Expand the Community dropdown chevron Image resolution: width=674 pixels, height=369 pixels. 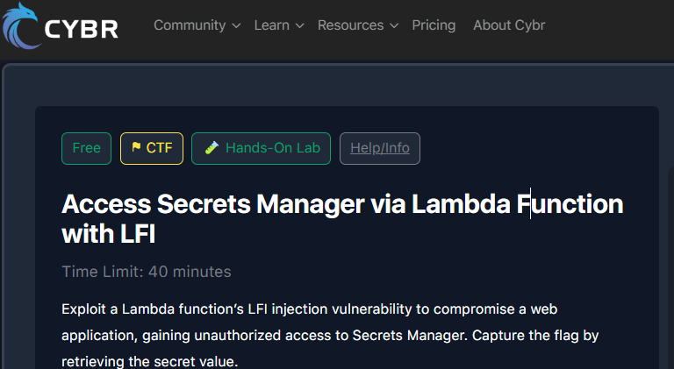236,25
